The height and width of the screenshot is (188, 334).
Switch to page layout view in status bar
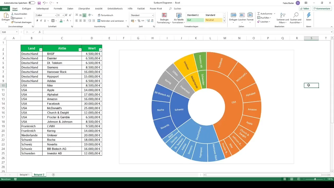(x=291, y=179)
